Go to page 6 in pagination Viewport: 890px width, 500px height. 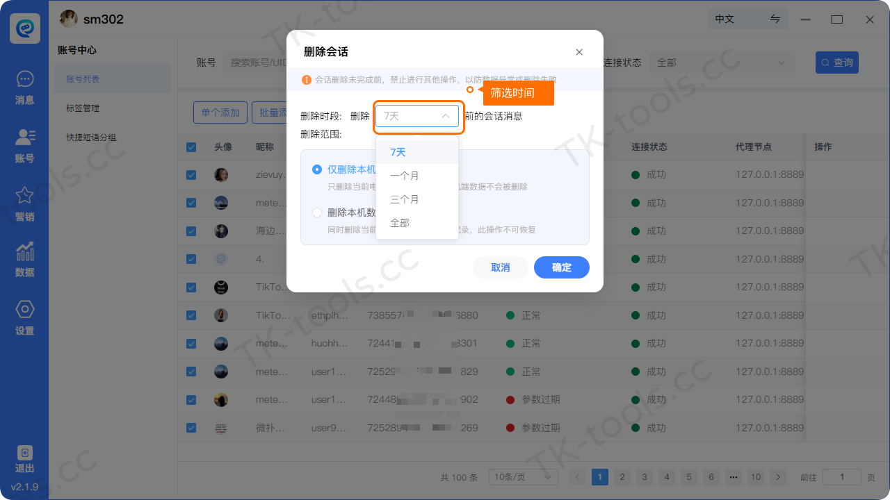tap(711, 477)
